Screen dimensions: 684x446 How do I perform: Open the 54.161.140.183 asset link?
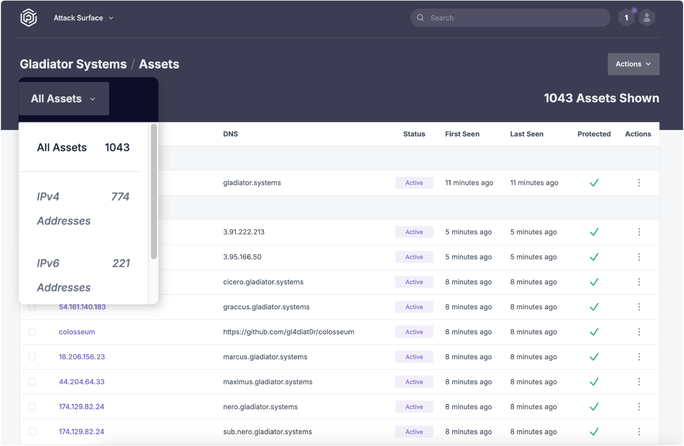[x=82, y=307]
